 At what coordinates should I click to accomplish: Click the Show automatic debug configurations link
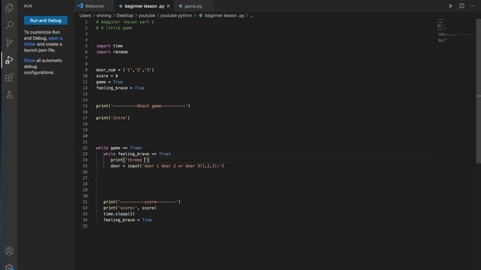(29, 60)
